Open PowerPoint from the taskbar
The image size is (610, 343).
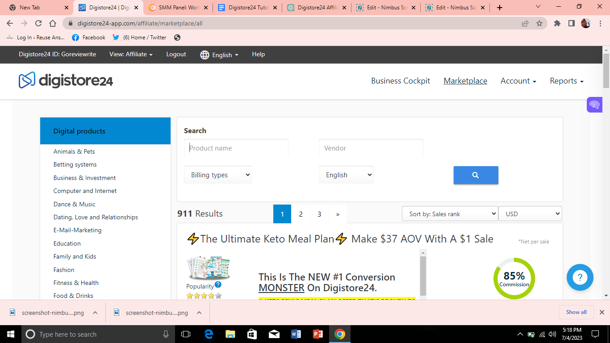point(318,334)
